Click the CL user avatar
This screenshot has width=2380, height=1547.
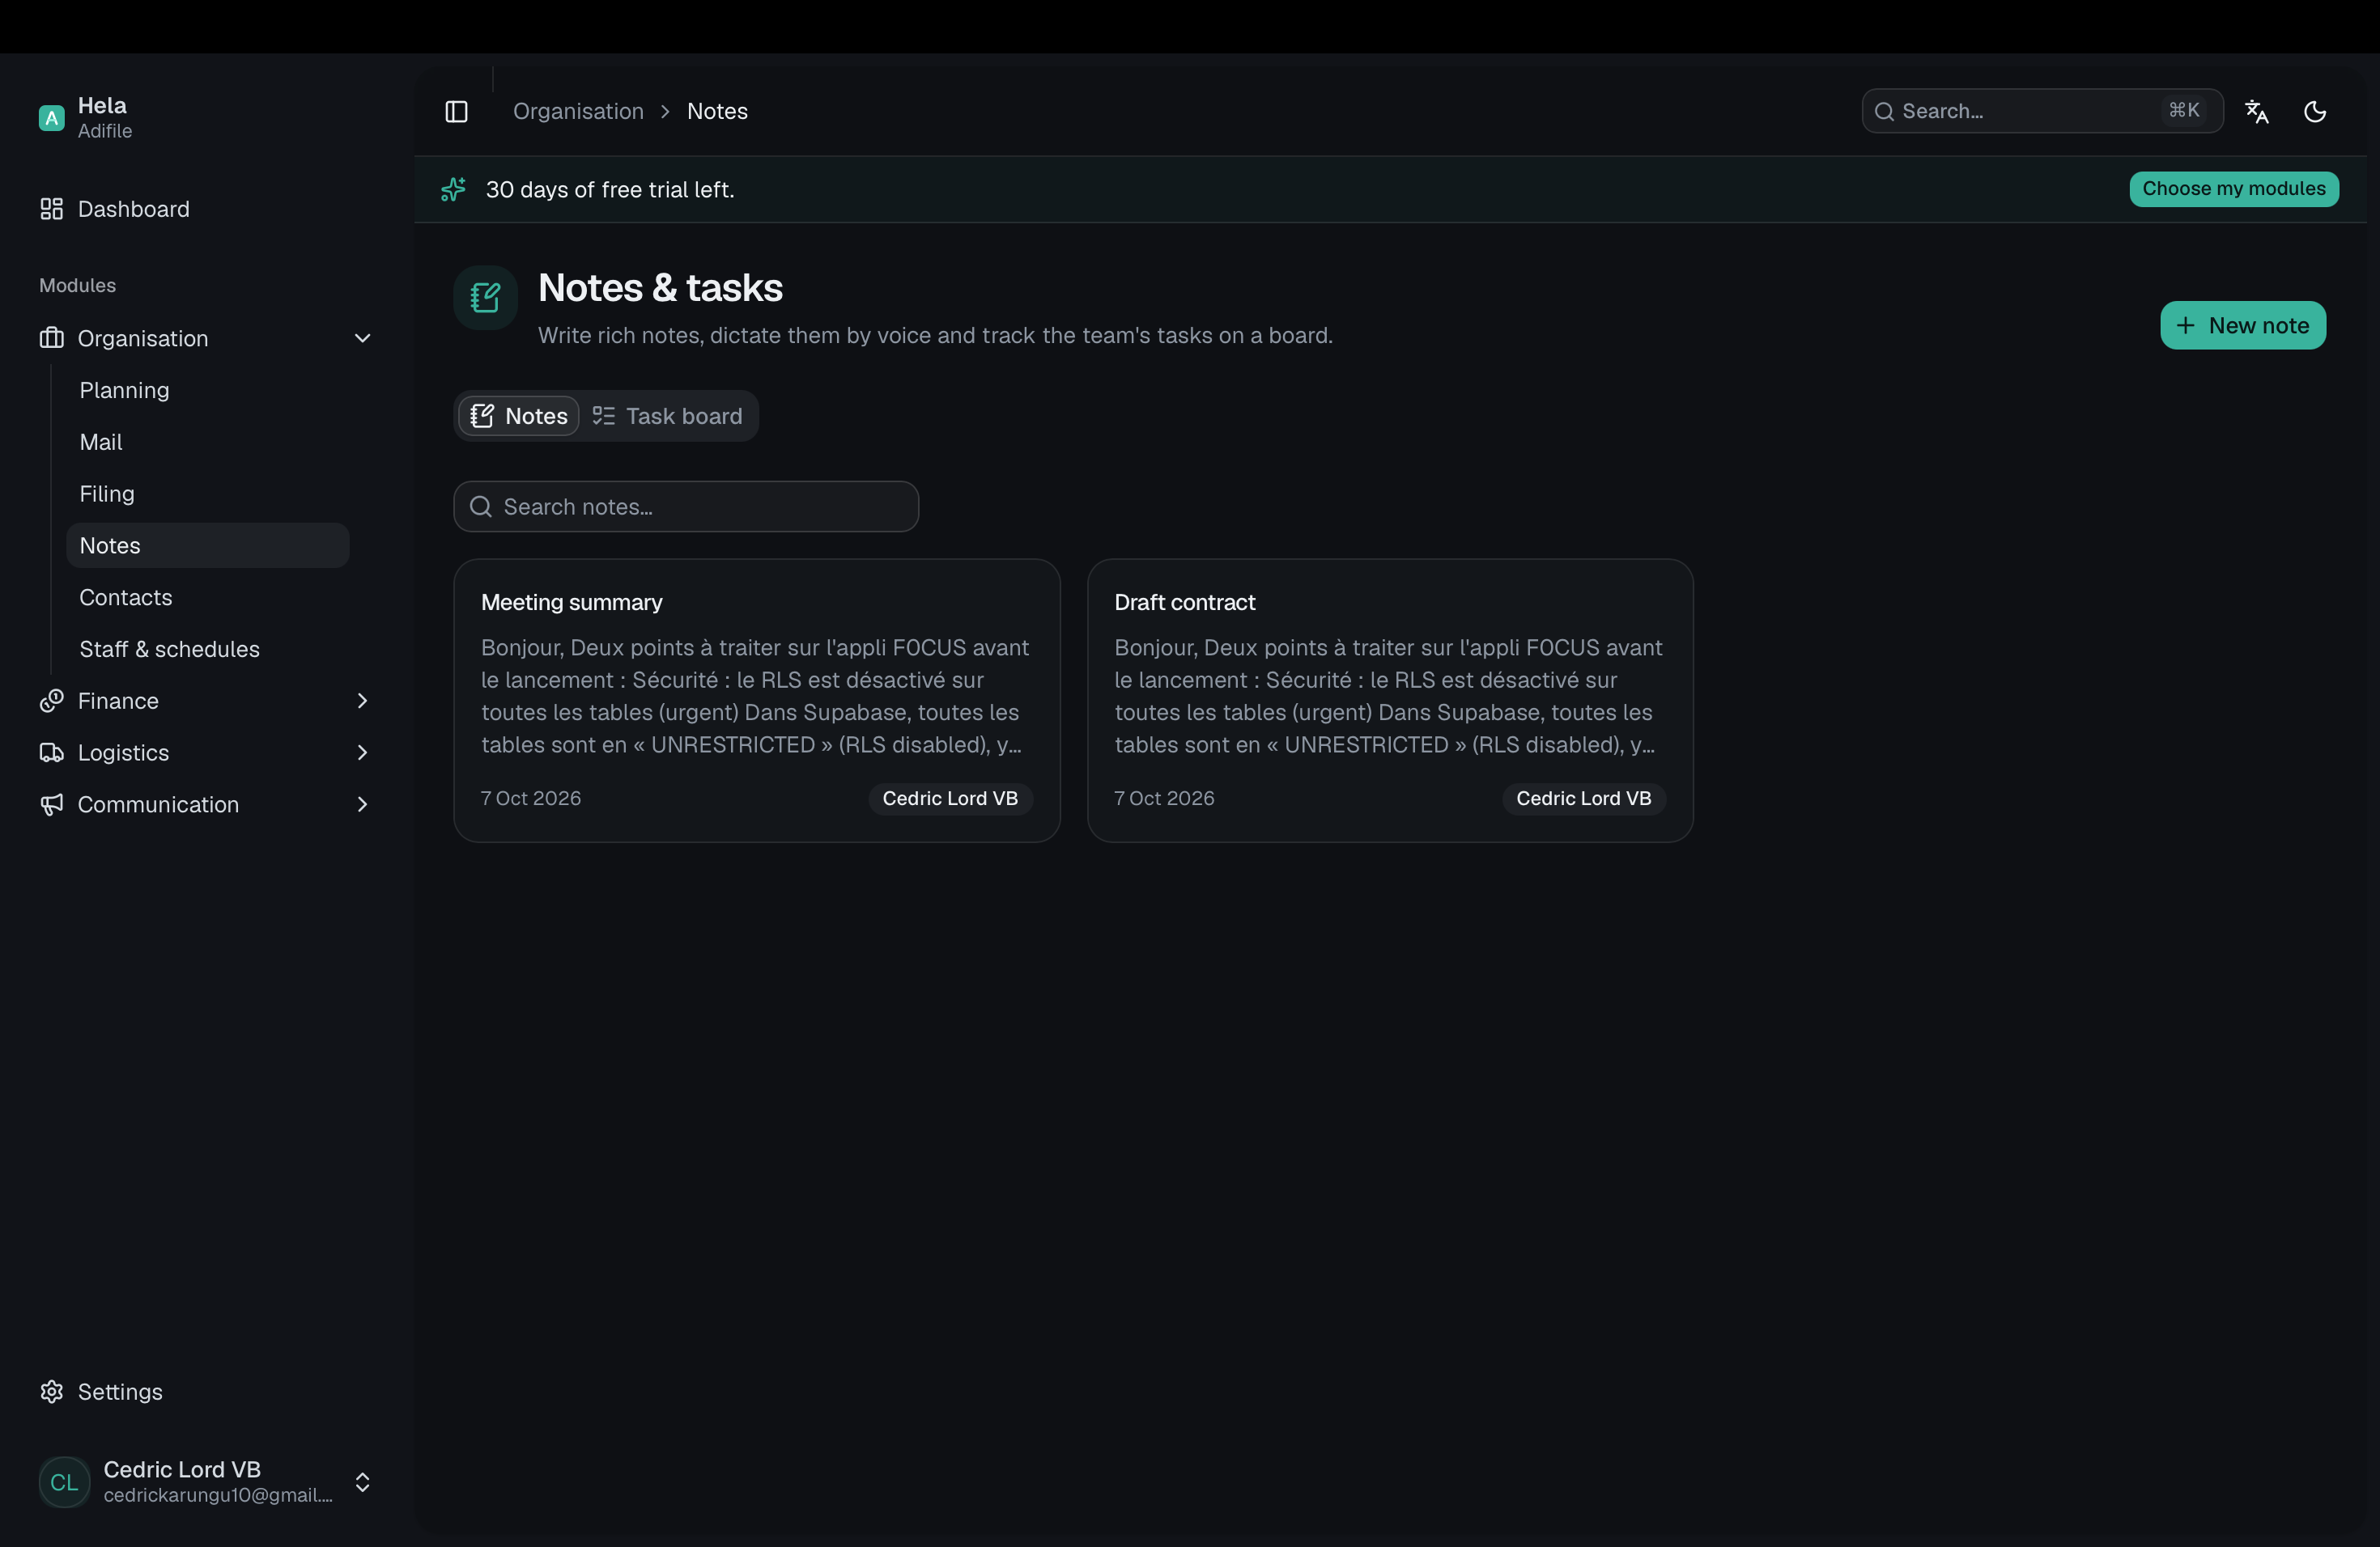pos(64,1482)
